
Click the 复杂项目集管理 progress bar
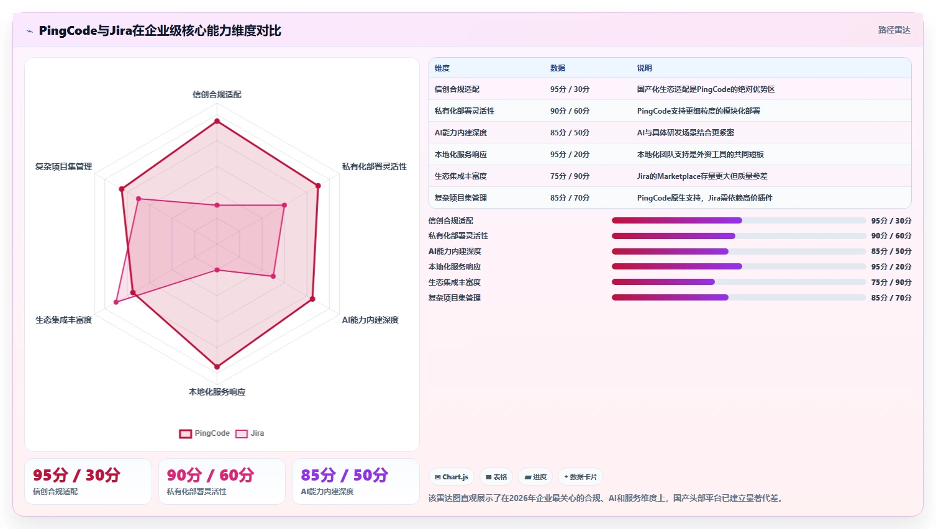739,297
